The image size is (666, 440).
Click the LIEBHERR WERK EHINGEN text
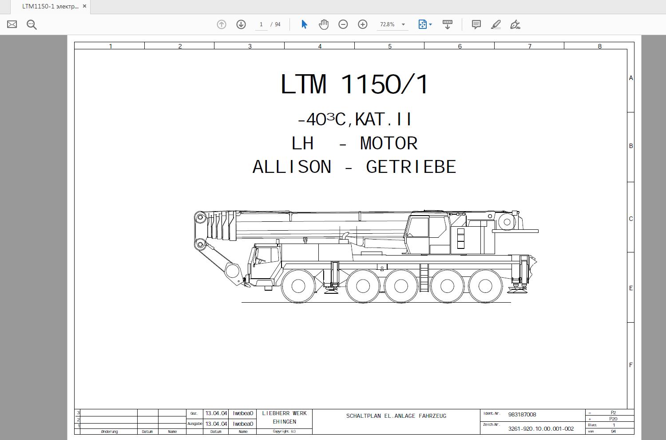coord(285,417)
